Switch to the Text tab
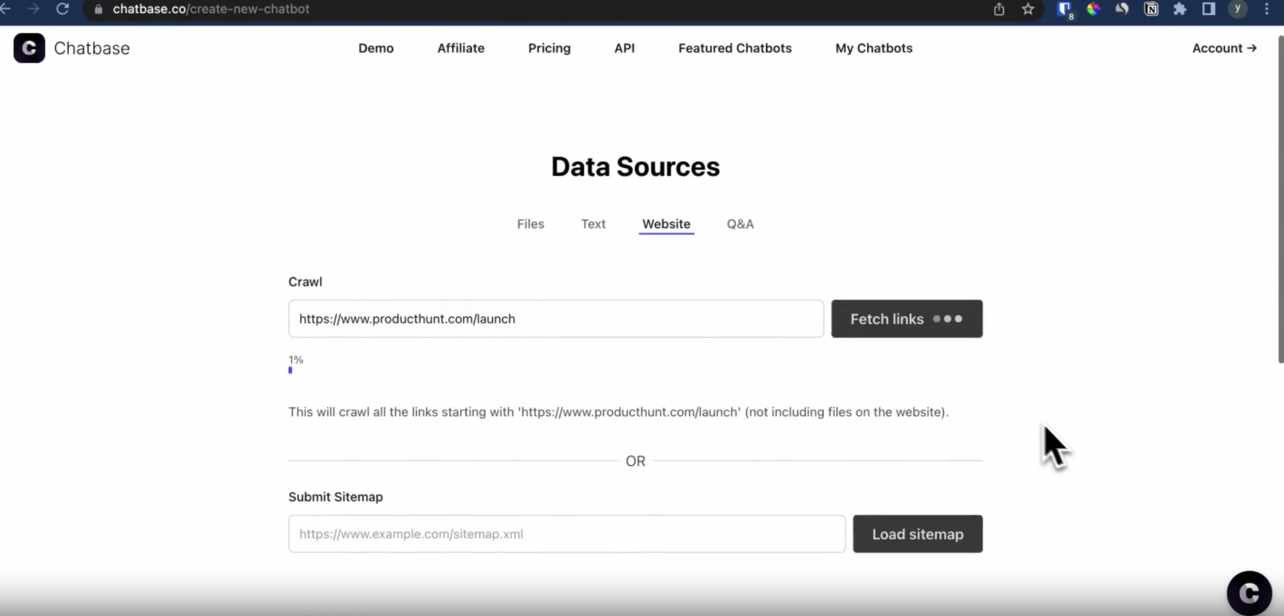Viewport: 1284px width, 616px height. (593, 224)
